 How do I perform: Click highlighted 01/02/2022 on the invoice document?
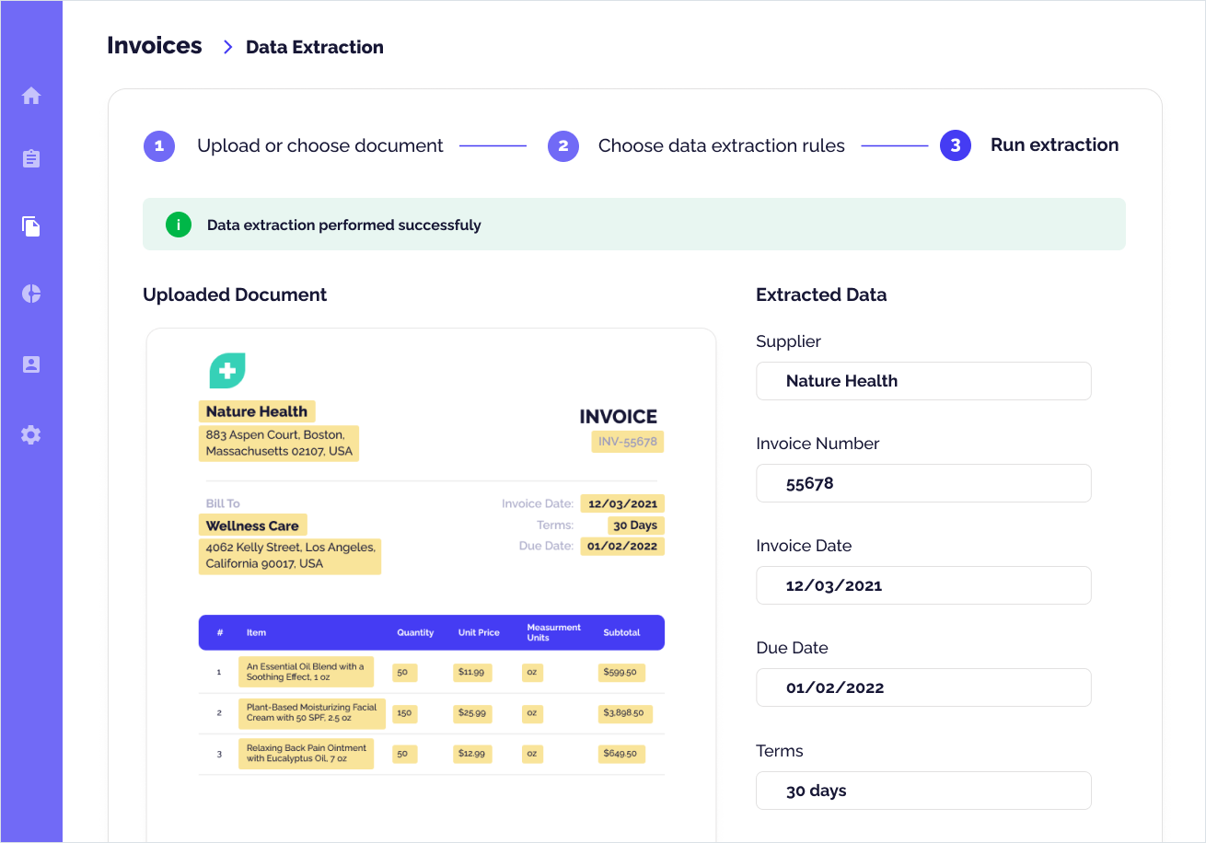(x=622, y=546)
